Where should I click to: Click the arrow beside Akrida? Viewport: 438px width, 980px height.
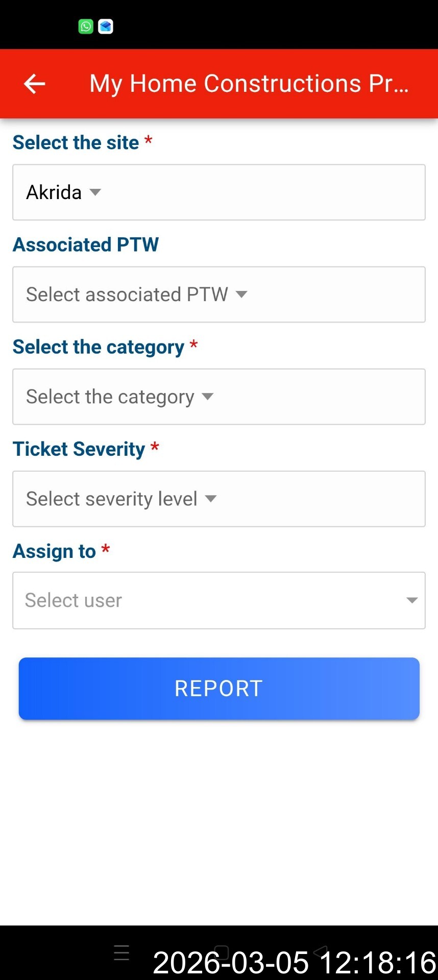point(95,192)
